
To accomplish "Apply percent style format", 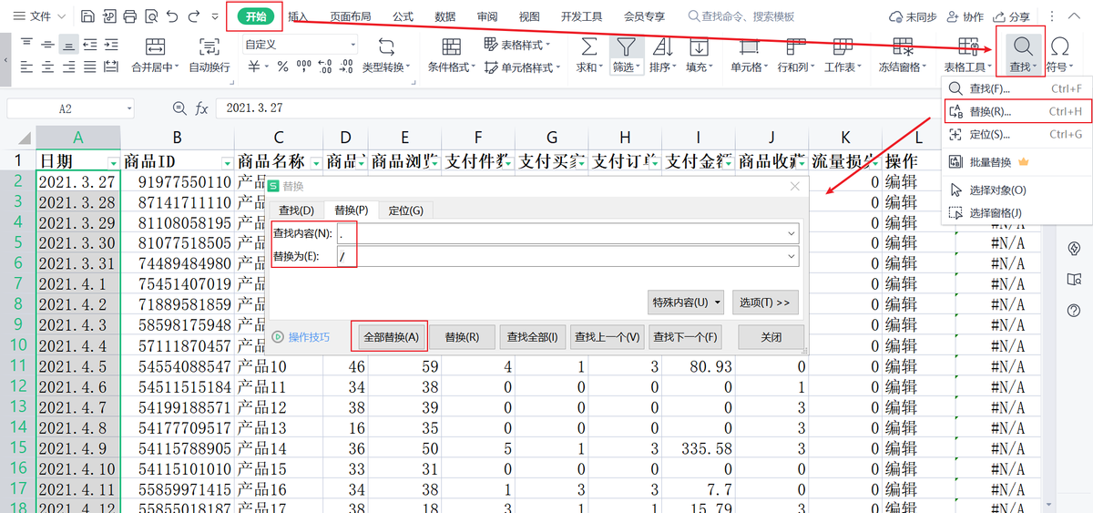I will click(282, 67).
